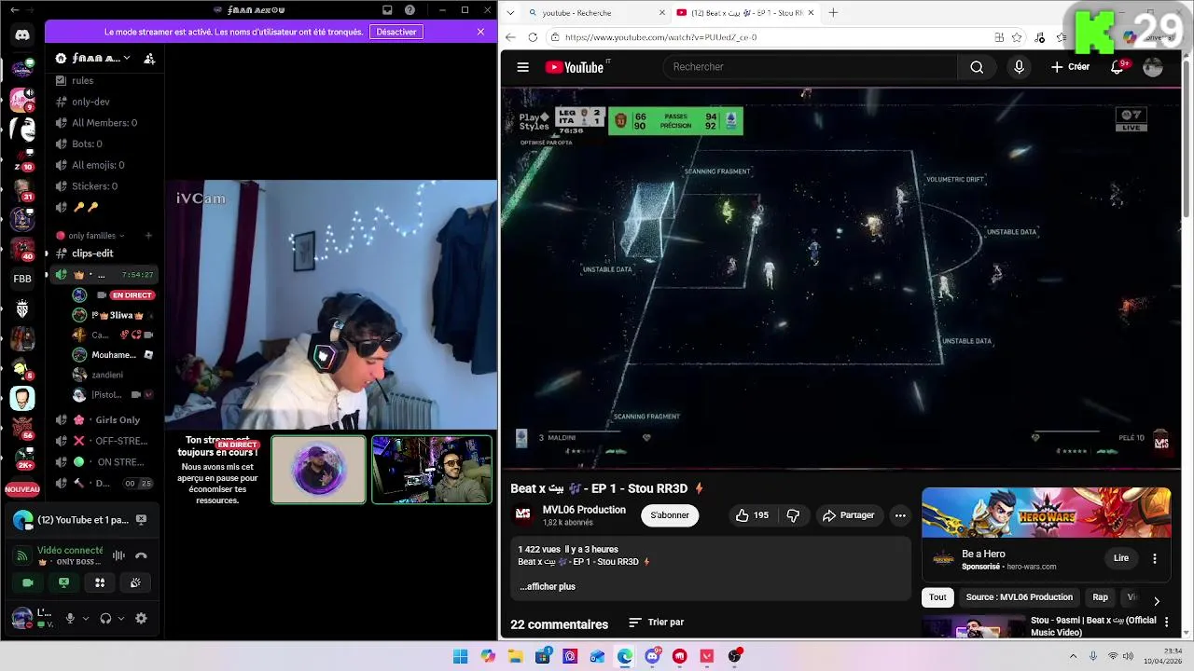Click Lire on the Hero Wars ad

[1121, 558]
